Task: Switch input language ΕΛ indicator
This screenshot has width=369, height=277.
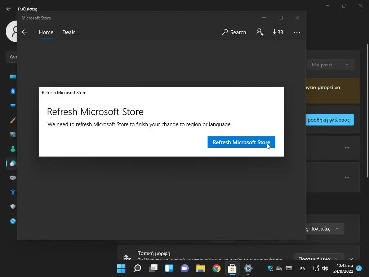Action: (303, 268)
